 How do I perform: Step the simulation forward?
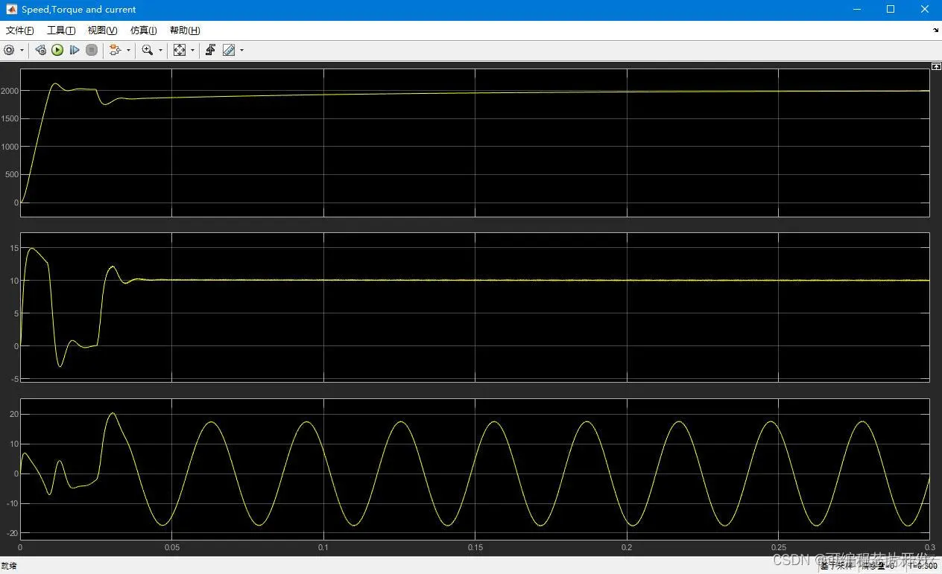tap(75, 50)
